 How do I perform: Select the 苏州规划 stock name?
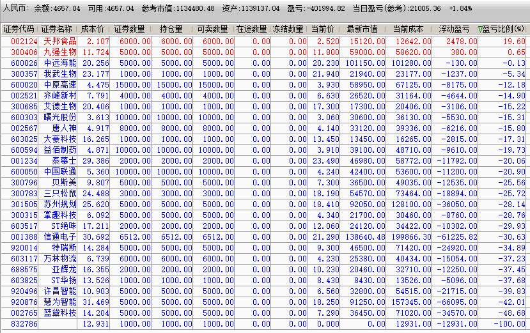60,205
